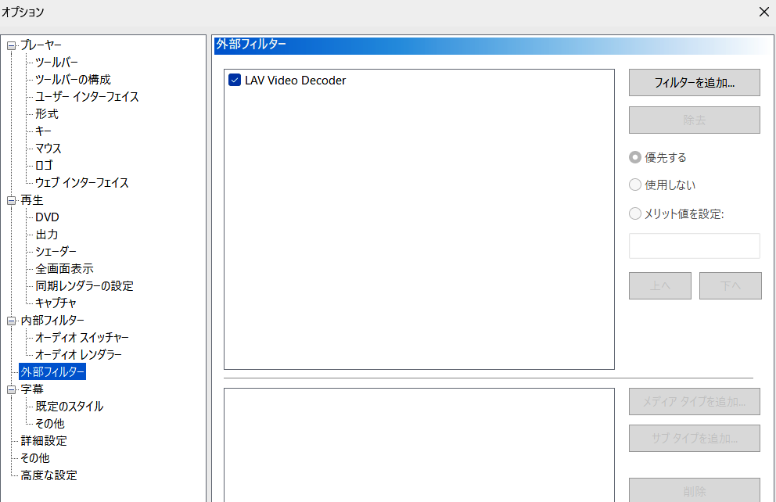776x502 pixels.
Task: Go to the 高度な設定 page
Action: click(48, 475)
